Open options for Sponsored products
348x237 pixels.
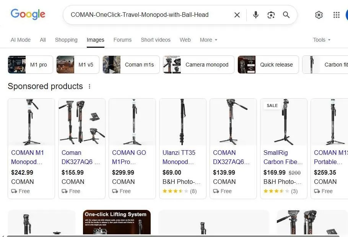tap(89, 86)
